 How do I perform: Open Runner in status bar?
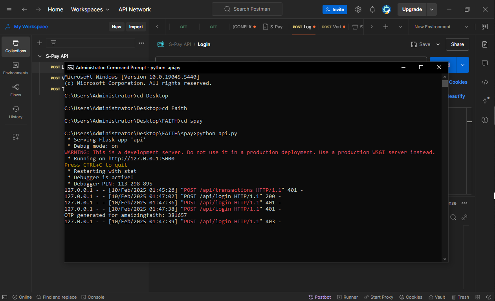(347, 297)
